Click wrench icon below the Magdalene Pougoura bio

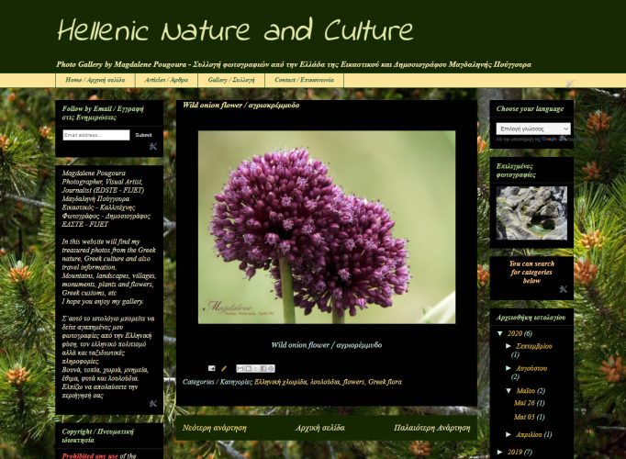pos(153,404)
